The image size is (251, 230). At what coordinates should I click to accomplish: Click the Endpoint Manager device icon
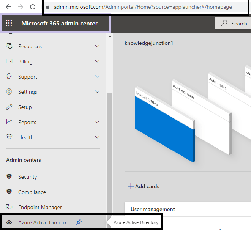coord(9,206)
